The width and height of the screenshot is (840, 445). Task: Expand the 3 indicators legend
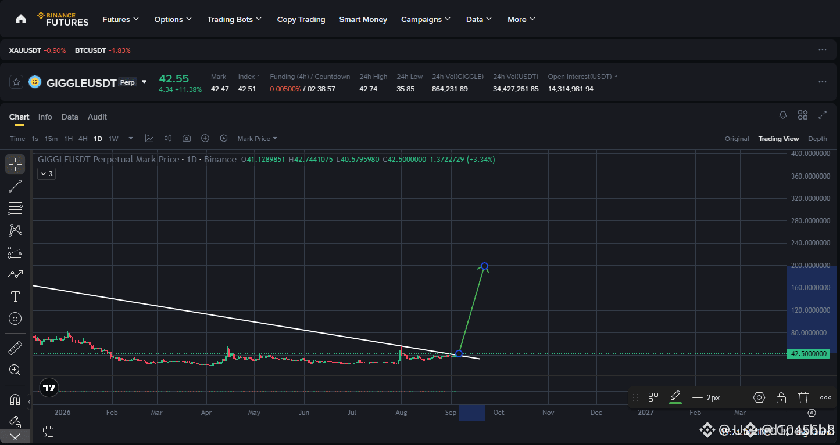click(47, 173)
